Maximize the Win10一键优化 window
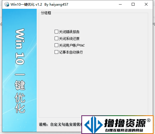The height and width of the screenshot is (134, 155). pos(133,5)
